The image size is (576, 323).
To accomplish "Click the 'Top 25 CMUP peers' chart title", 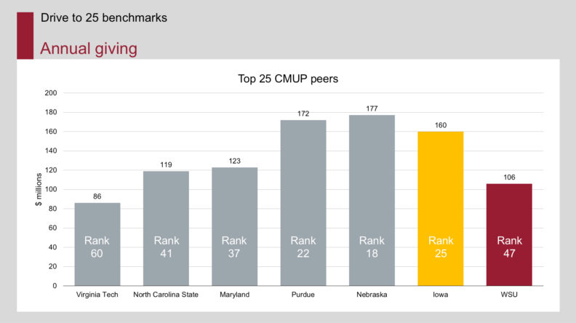I will pyautogui.click(x=288, y=79).
